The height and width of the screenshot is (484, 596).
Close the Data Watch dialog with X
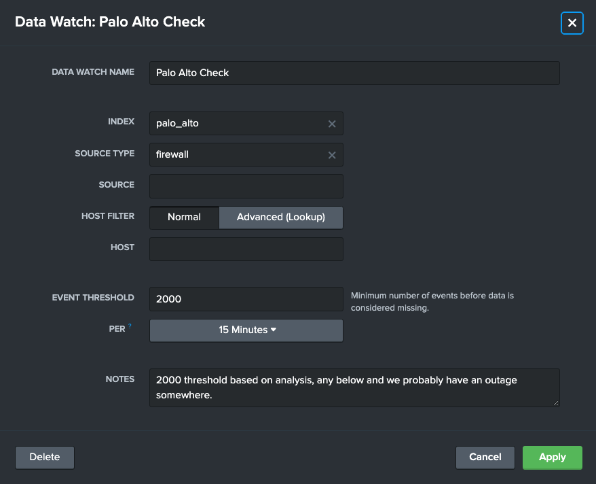click(572, 23)
